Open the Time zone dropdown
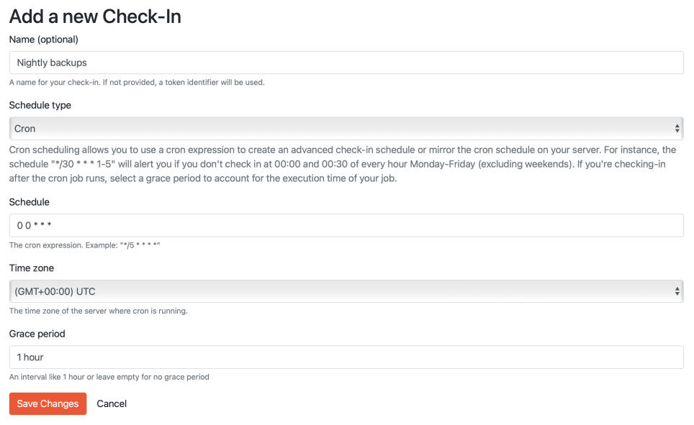This screenshot has height=425, width=694. [346, 291]
